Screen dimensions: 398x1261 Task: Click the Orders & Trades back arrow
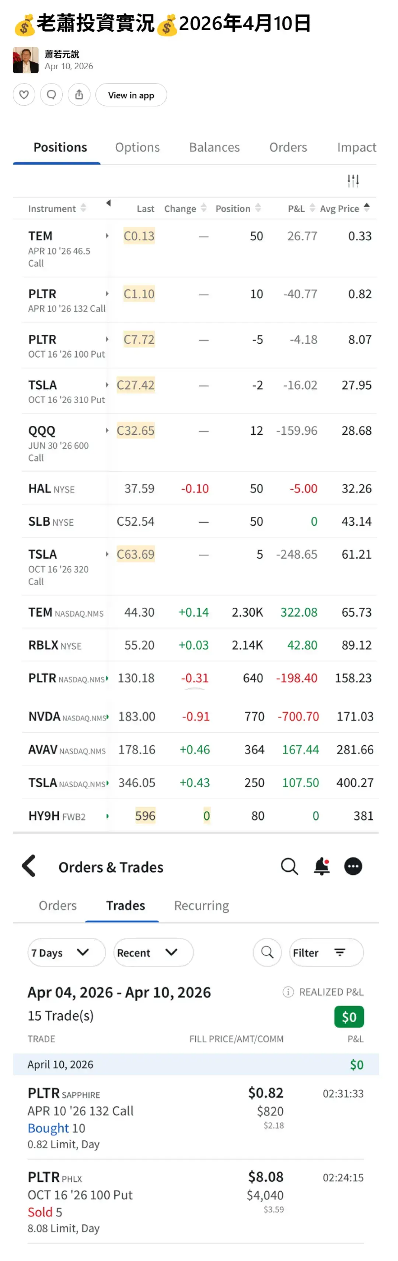(x=29, y=866)
